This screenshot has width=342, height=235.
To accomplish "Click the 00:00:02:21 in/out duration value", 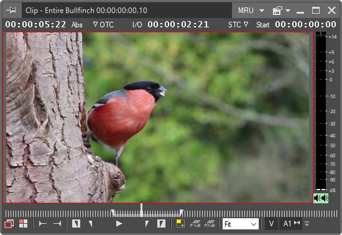I will coord(178,24).
